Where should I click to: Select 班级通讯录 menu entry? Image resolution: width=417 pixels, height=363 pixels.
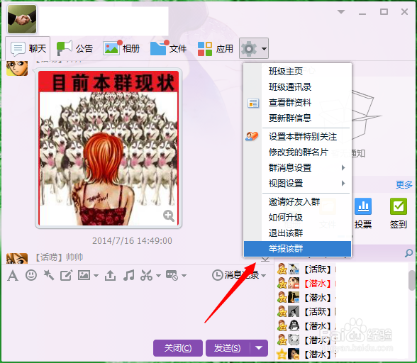297,87
